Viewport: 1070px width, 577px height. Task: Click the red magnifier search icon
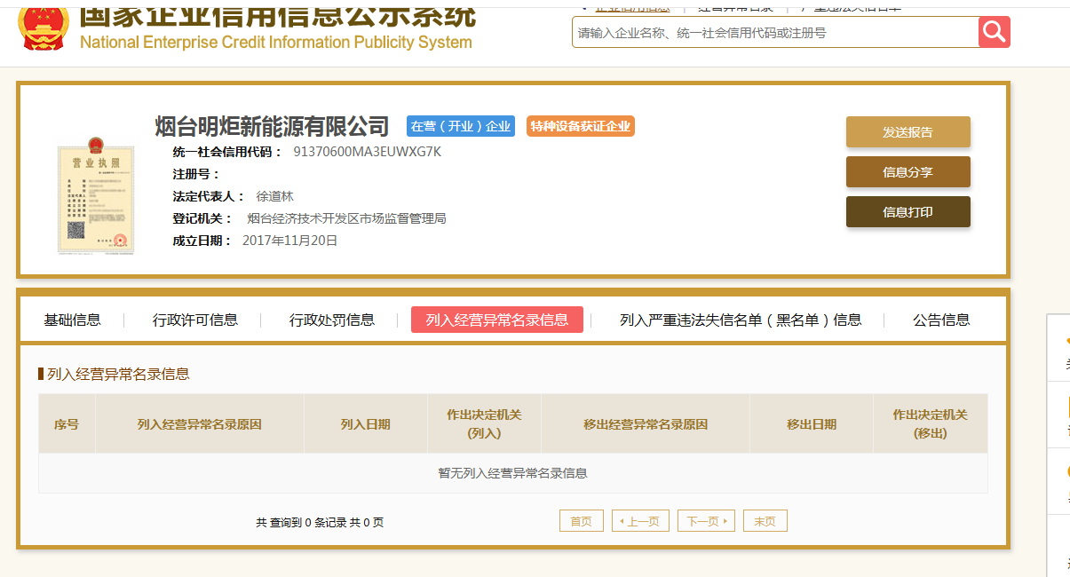[x=995, y=32]
